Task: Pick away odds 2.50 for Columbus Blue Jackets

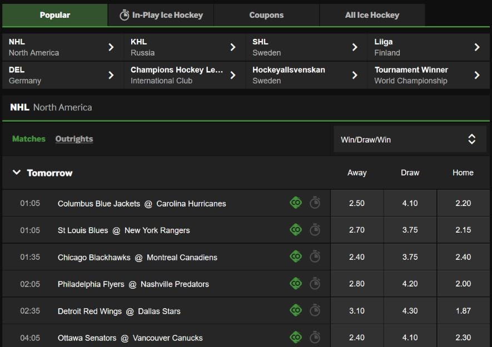Action: 357,203
